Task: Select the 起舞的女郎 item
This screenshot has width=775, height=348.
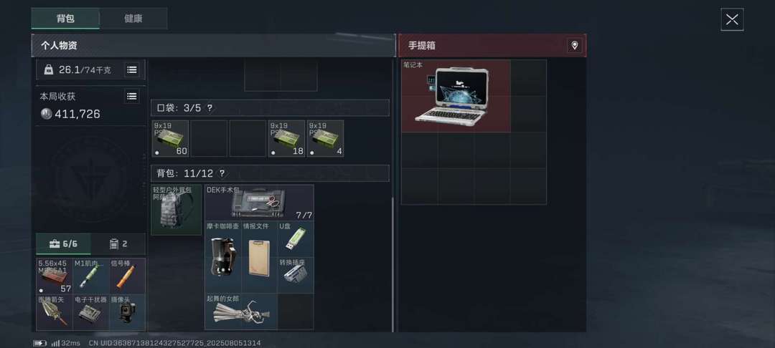Action: pos(240,311)
